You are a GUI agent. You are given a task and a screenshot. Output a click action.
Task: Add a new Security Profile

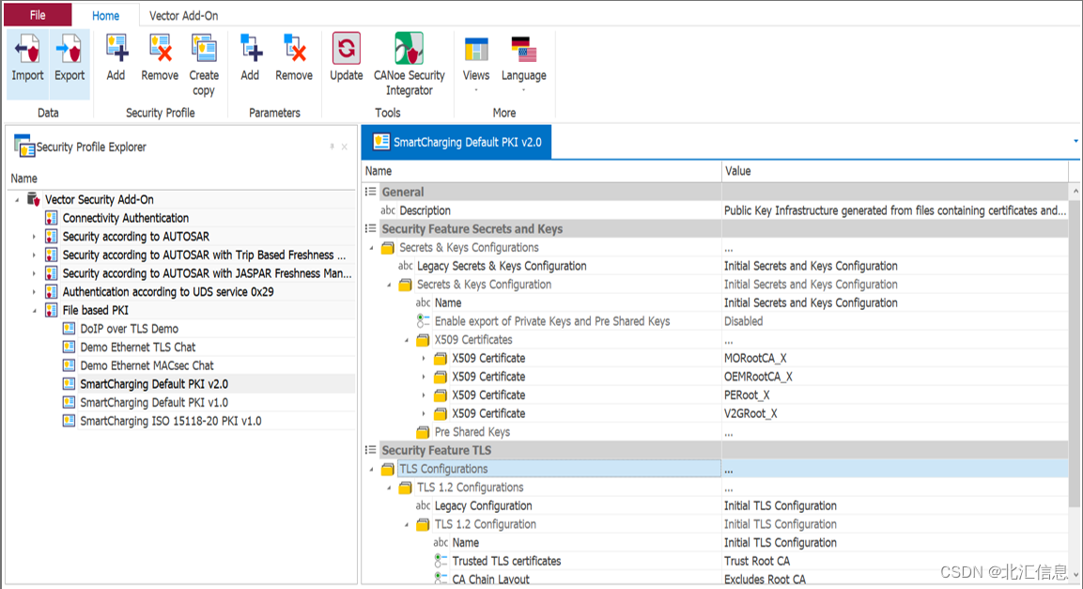point(116,58)
